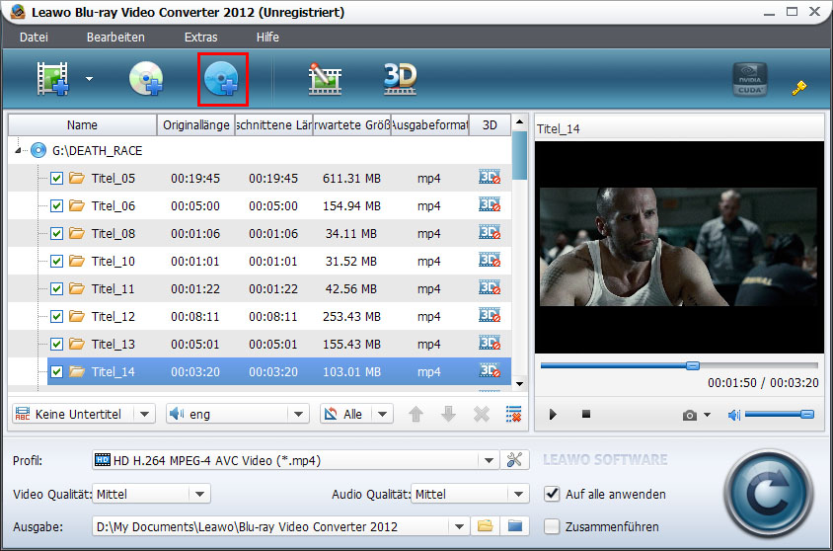The width and height of the screenshot is (833, 551).
Task: Click the Add Video film strip icon
Action: [52, 79]
